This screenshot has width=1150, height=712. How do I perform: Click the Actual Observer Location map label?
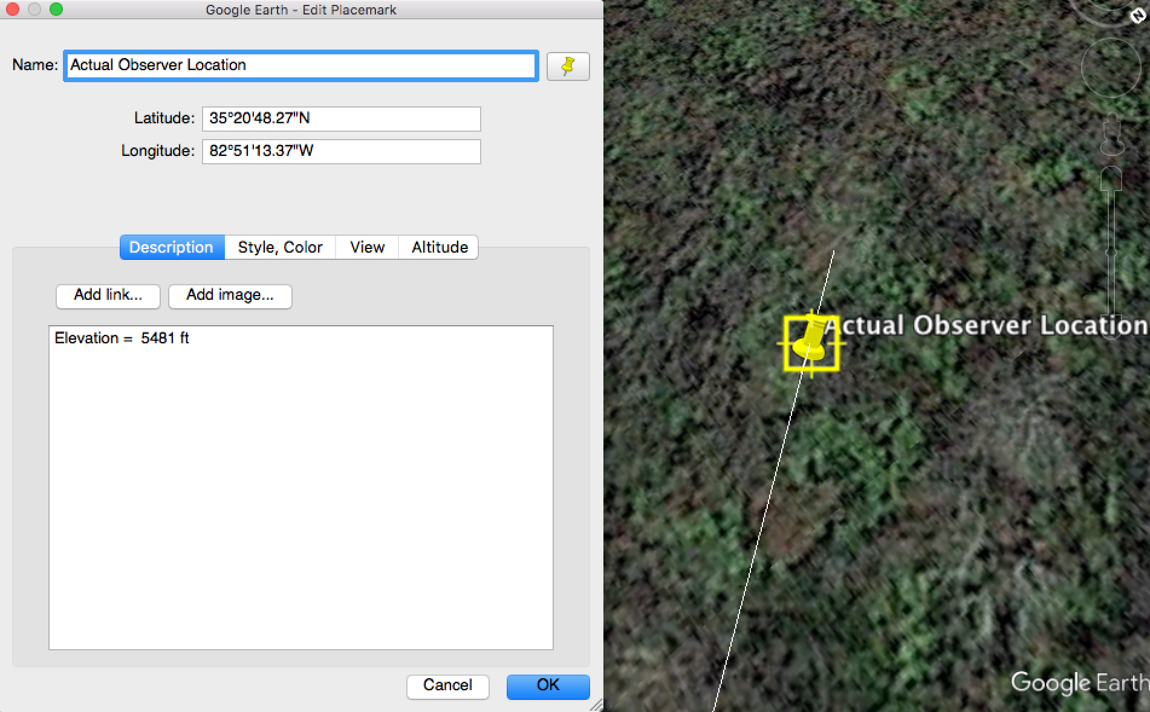[x=986, y=326]
